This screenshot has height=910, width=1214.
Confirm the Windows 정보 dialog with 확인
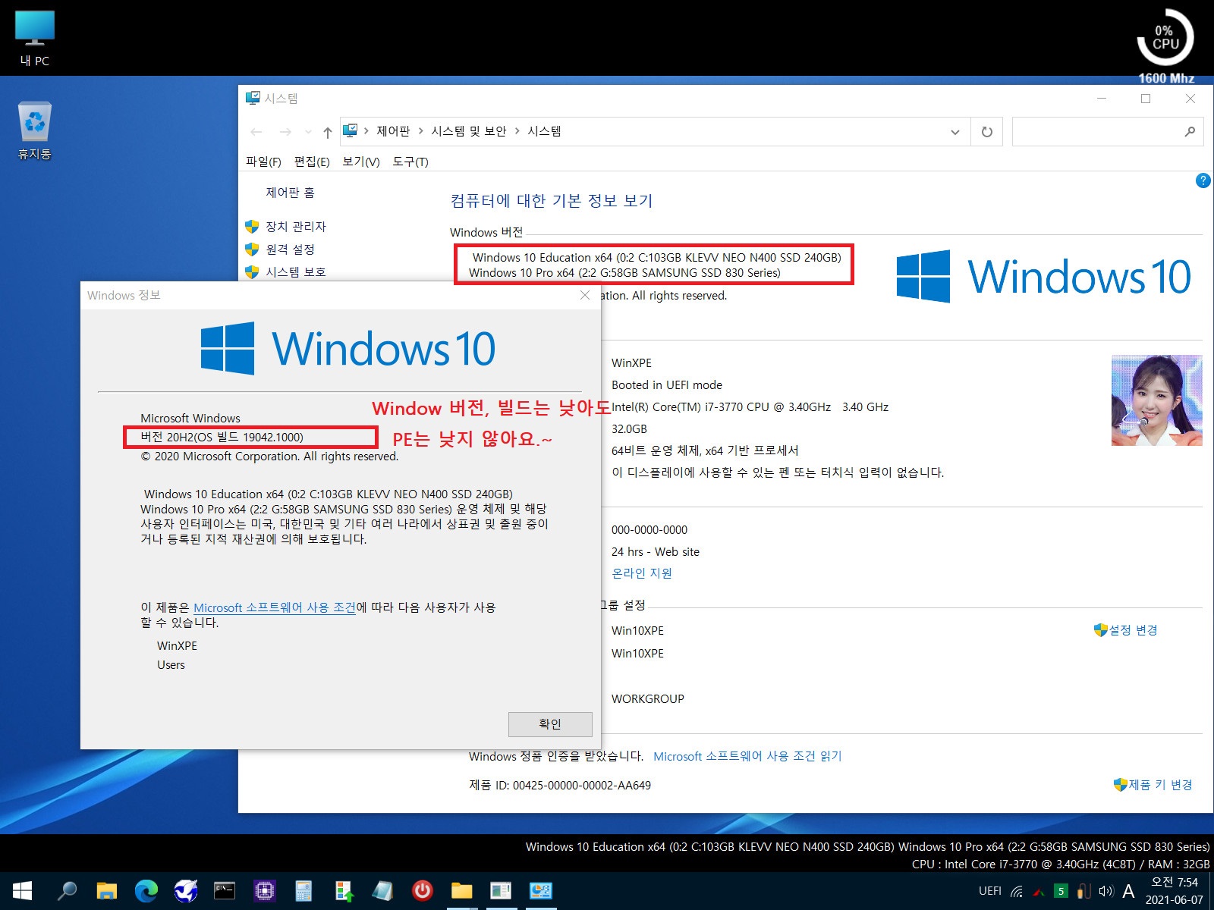click(550, 724)
